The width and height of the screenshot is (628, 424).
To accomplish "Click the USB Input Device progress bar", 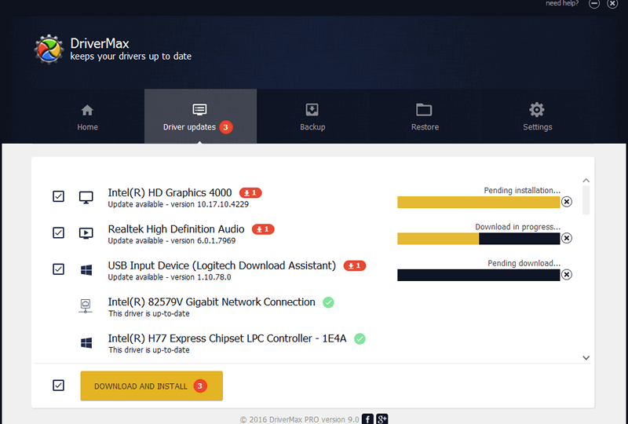I will tap(479, 275).
